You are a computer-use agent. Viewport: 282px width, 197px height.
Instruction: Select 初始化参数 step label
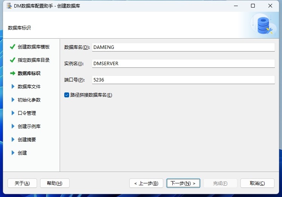click(29, 100)
